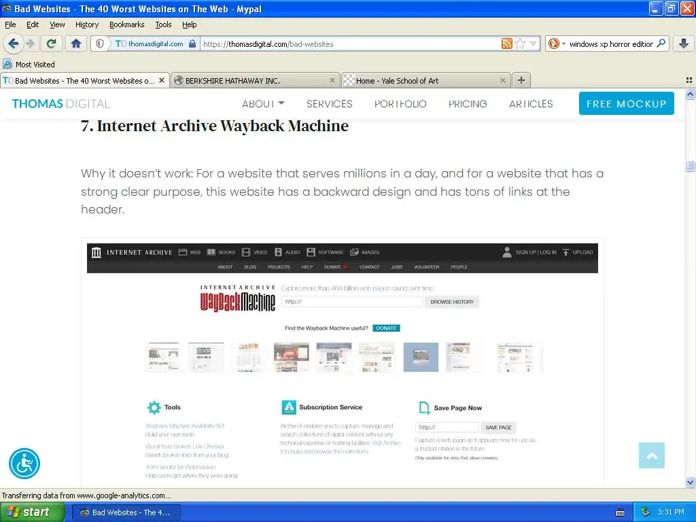Click the Forward navigation arrow

[30, 43]
